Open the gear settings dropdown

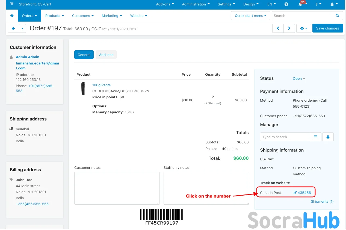pos(303,28)
